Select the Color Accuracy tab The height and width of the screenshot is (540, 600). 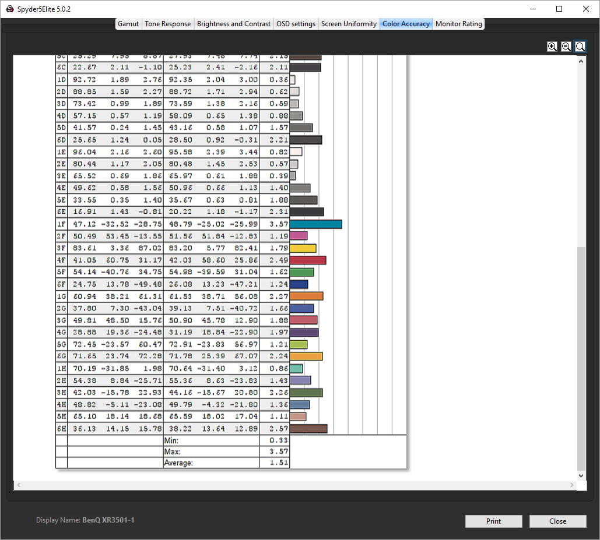(406, 24)
